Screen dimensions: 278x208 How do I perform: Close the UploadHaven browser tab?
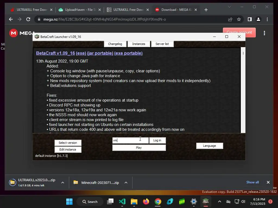(x=100, y=10)
